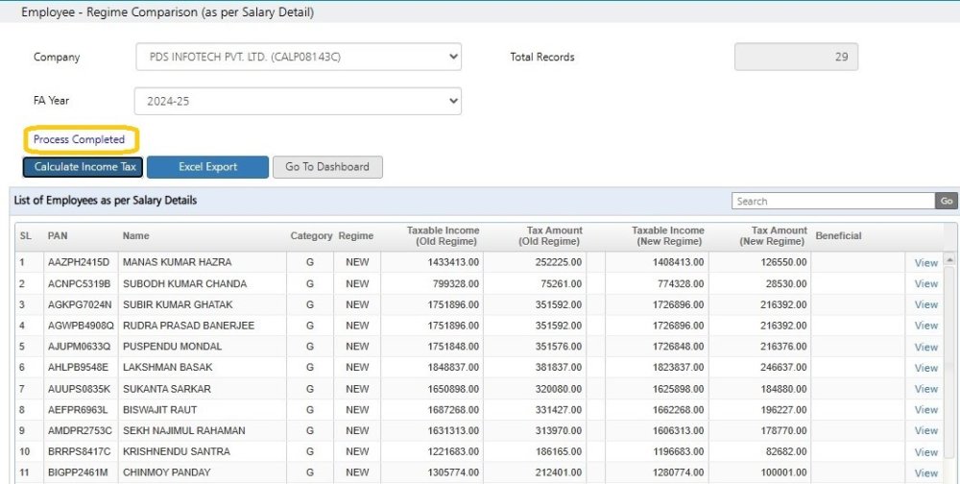960x484 pixels.
Task: Open View link for Chinmoy Panday
Action: coord(925,473)
